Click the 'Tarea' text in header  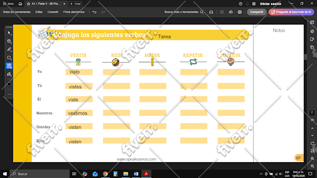point(165,37)
